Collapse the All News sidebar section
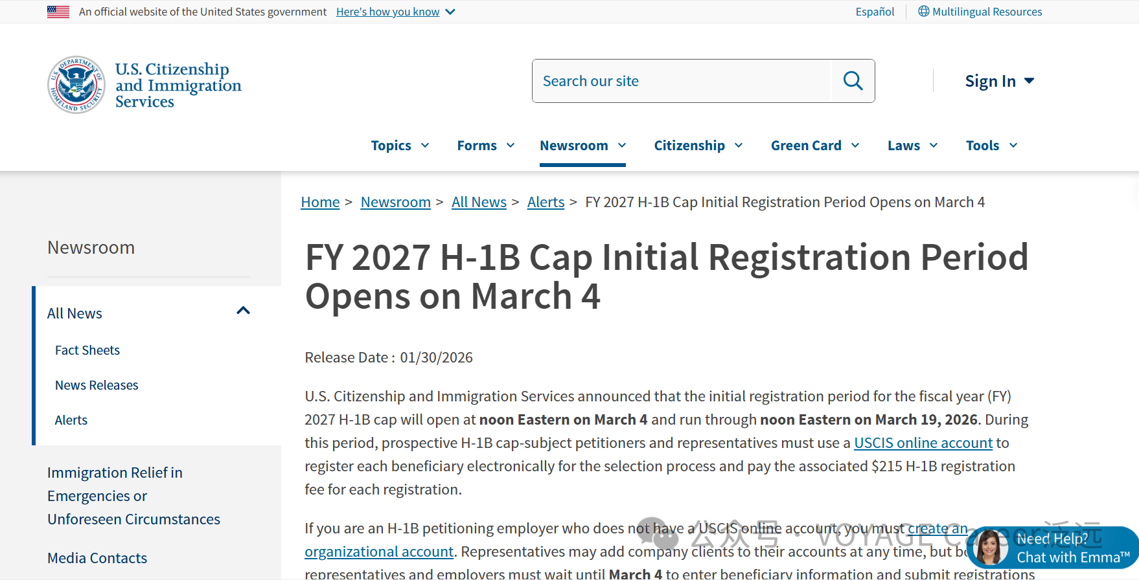Viewport: 1139px width, 580px height. point(243,311)
